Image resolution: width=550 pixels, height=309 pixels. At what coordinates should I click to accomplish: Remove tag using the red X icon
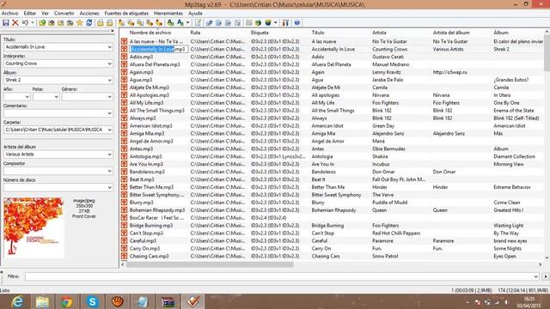(15, 23)
